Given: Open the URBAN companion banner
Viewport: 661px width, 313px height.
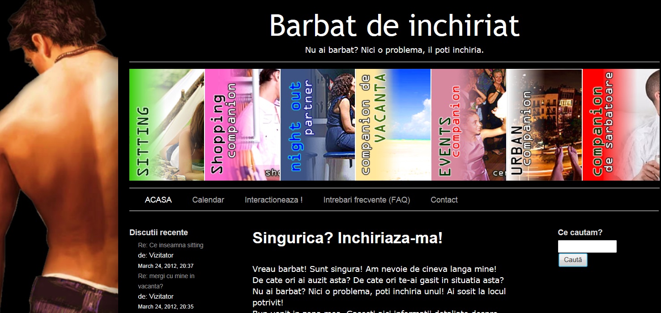Looking at the screenshot, I should pos(544,125).
